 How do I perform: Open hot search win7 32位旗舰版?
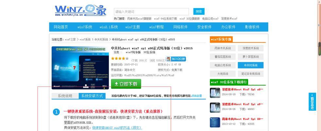pyautogui.click(x=190, y=19)
